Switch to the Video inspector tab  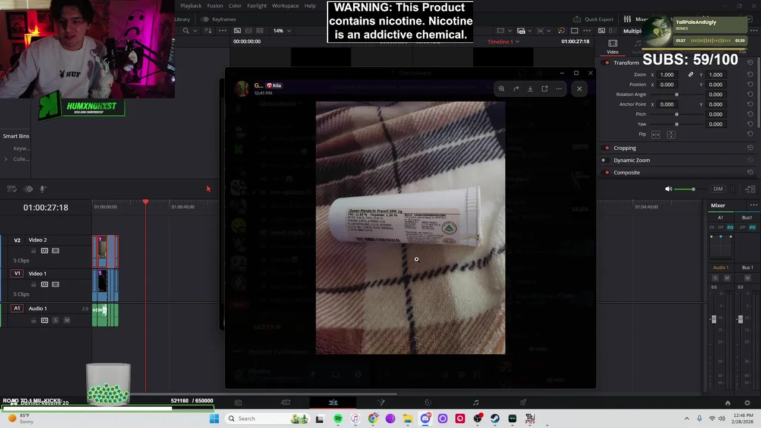pos(613,46)
